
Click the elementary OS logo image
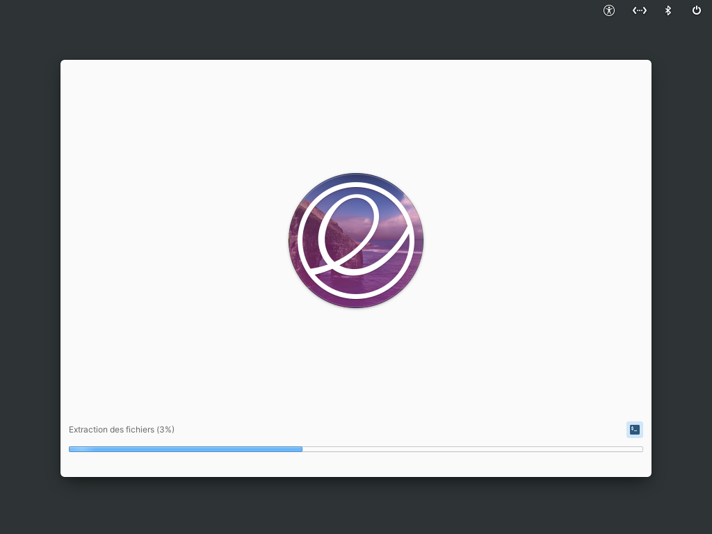pos(356,240)
